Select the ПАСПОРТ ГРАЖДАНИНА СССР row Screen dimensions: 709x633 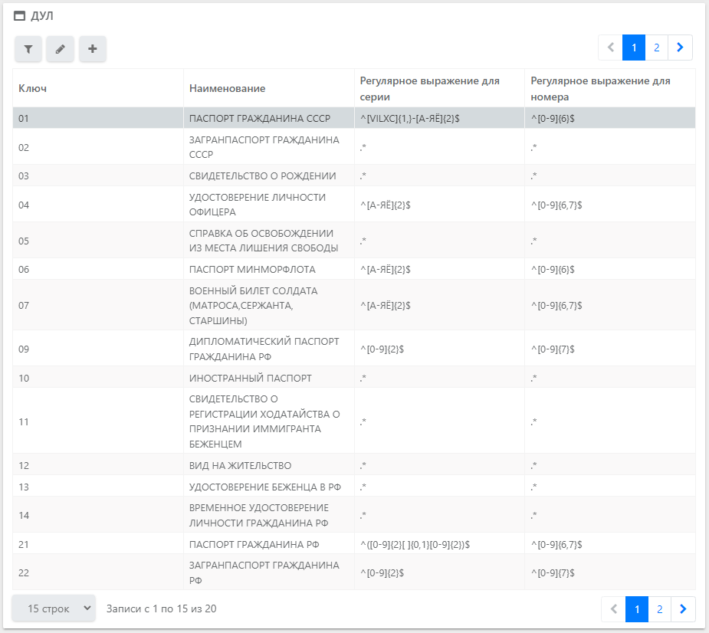pyautogui.click(x=259, y=118)
